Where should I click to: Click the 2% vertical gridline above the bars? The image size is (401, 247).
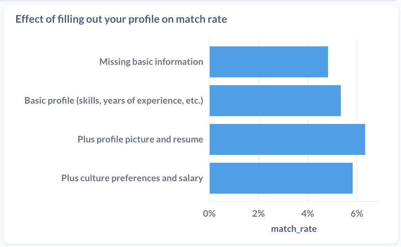click(258, 43)
